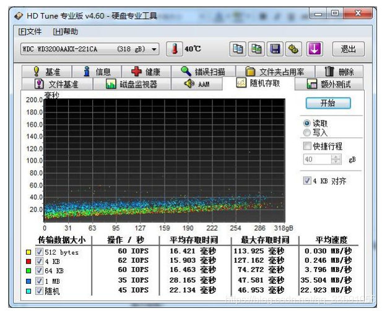382x311 pixels.
Task: Copy screenshot to clipboard icon
Action: point(256,49)
